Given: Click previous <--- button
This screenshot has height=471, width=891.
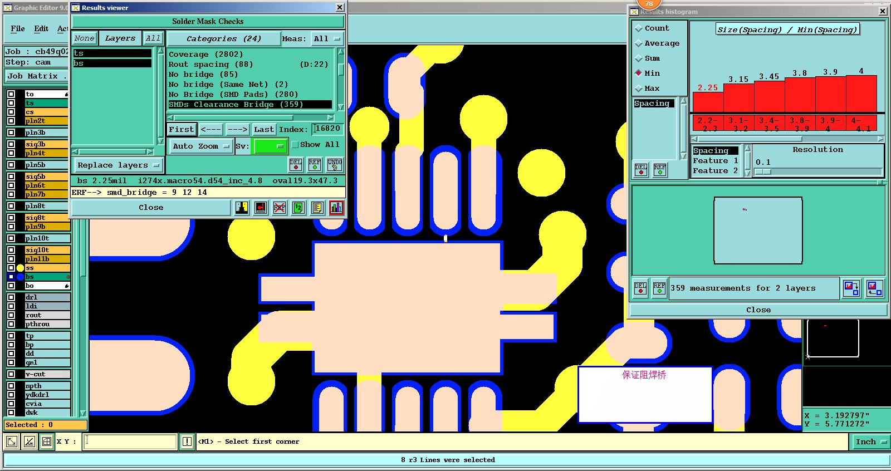Looking at the screenshot, I should click(211, 130).
